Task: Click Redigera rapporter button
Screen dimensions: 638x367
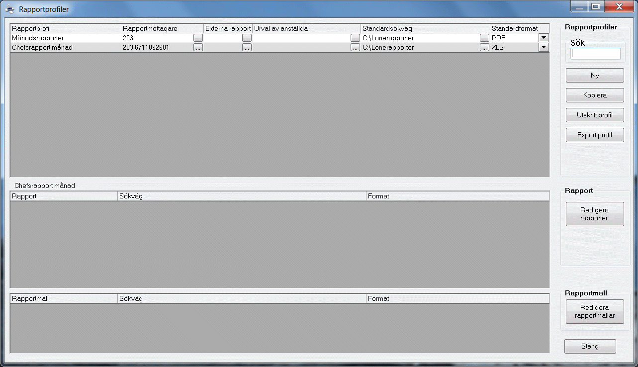Action: (x=595, y=214)
